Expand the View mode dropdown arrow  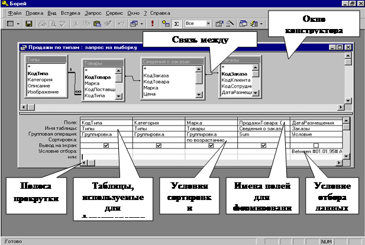coord(18,24)
